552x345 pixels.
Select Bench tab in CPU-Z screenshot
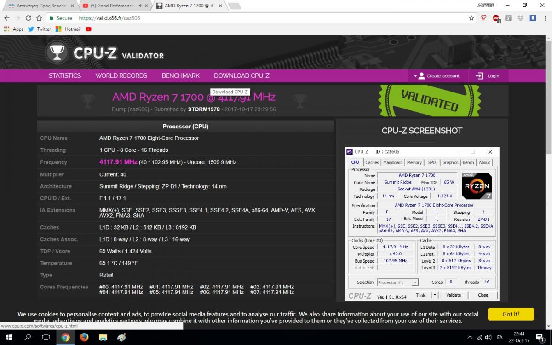pyautogui.click(x=468, y=162)
